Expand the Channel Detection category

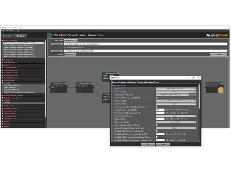tap(3, 67)
